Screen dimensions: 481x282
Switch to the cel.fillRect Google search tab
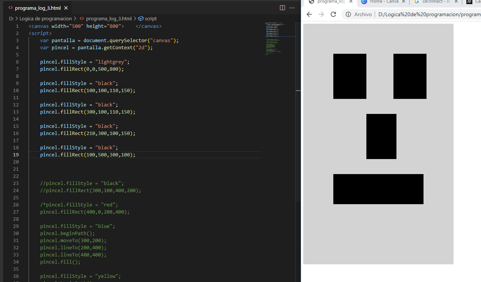(x=435, y=2)
